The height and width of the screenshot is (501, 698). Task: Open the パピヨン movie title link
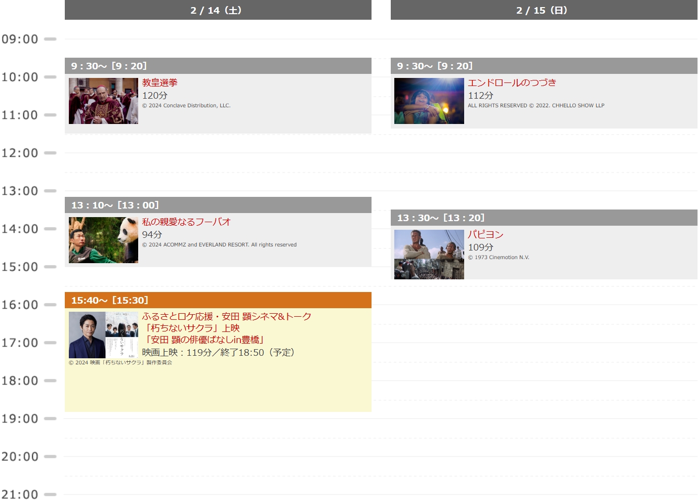[485, 234]
